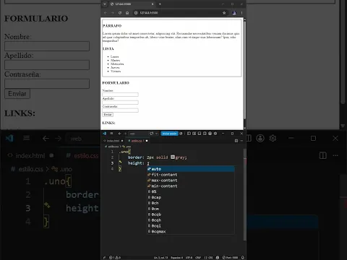Select the 0% suggestion

[191, 191]
